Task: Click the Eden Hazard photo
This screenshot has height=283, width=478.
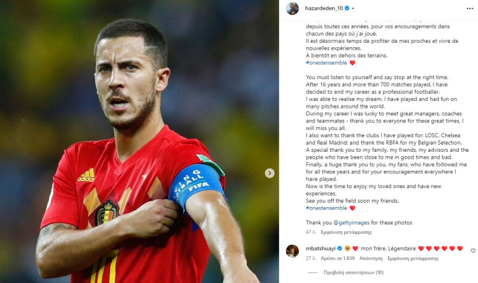Action: click(139, 141)
